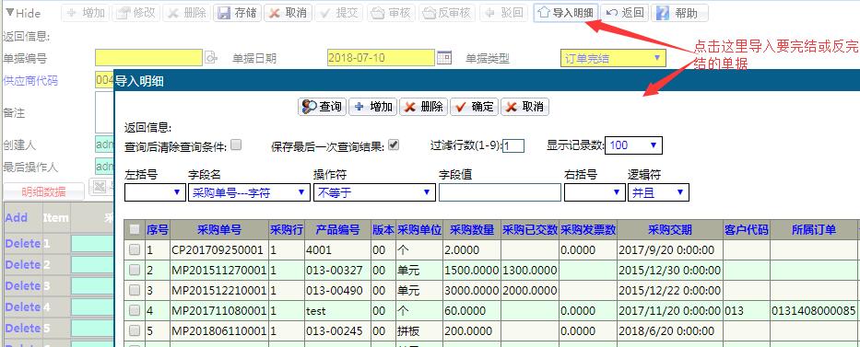Click the 审核 audit button
This screenshot has width=860, height=347.
pos(391,13)
